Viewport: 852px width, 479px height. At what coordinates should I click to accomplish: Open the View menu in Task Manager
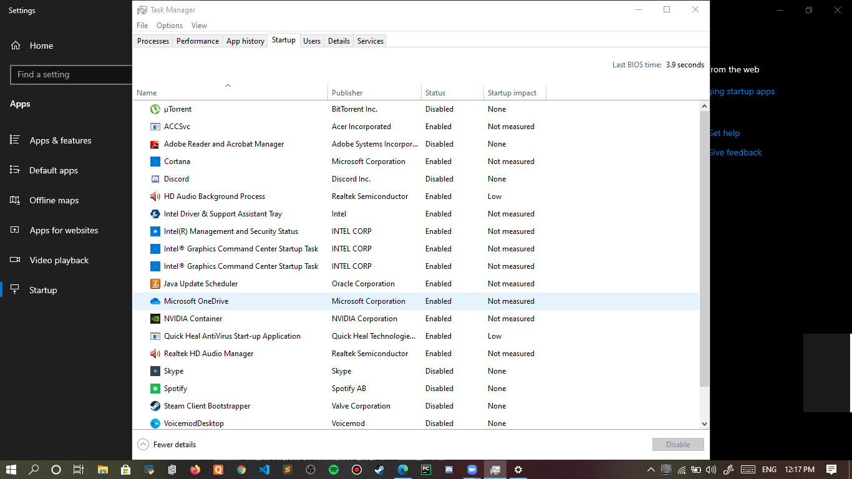pyautogui.click(x=199, y=26)
